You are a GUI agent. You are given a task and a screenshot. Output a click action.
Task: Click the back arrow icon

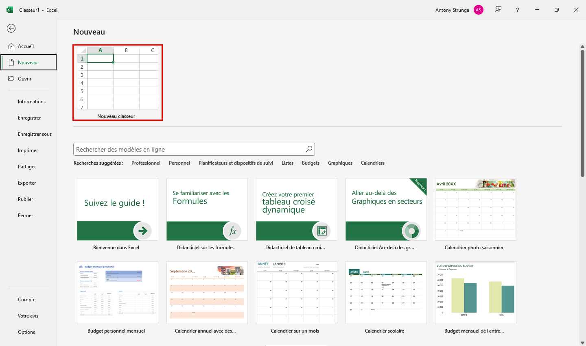tap(11, 28)
